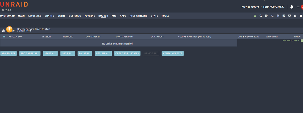
Task: Open the feedback speech-bubble icon
Action: coord(284,16)
